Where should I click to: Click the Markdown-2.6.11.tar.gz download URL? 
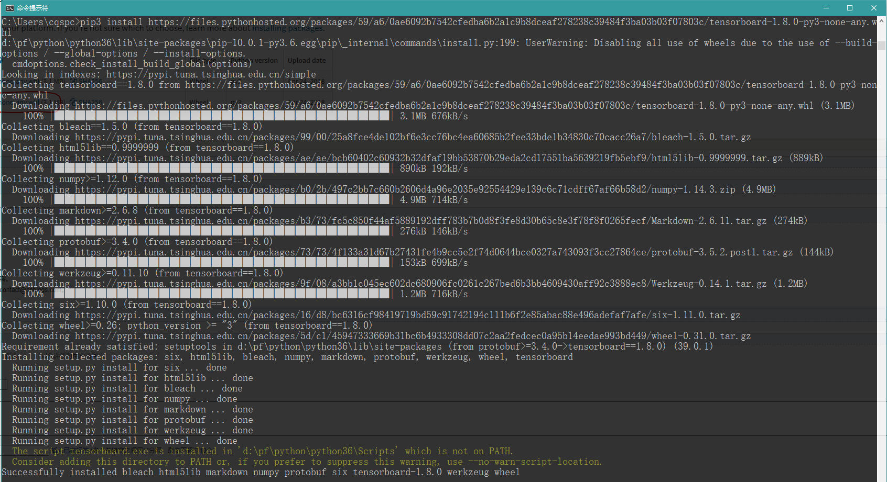[x=421, y=221]
